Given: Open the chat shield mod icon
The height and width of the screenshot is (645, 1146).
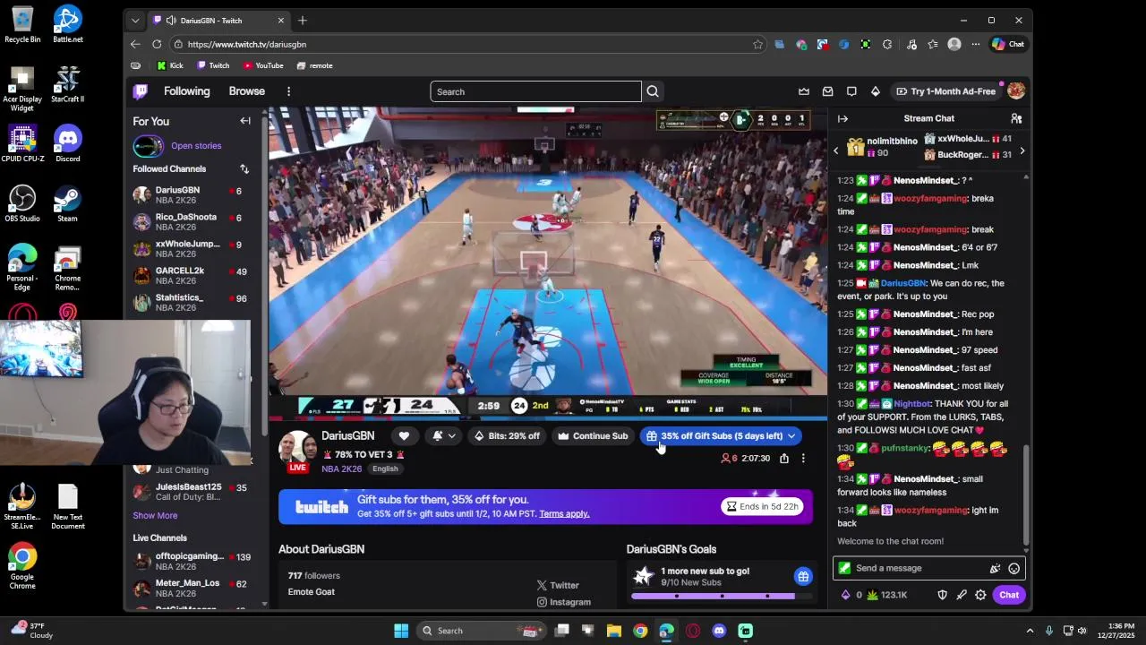Looking at the screenshot, I should click(x=942, y=595).
